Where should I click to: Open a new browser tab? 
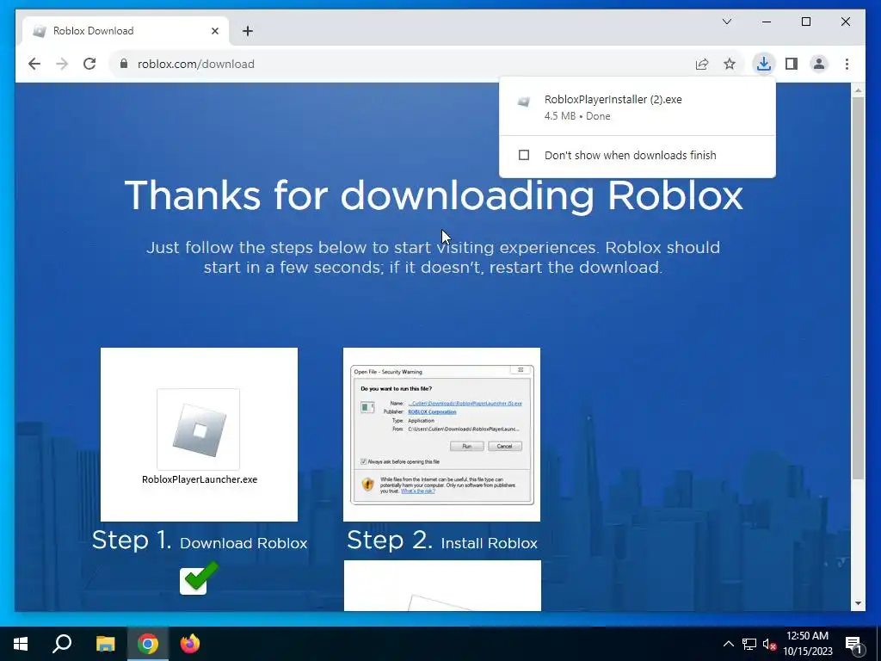click(248, 31)
